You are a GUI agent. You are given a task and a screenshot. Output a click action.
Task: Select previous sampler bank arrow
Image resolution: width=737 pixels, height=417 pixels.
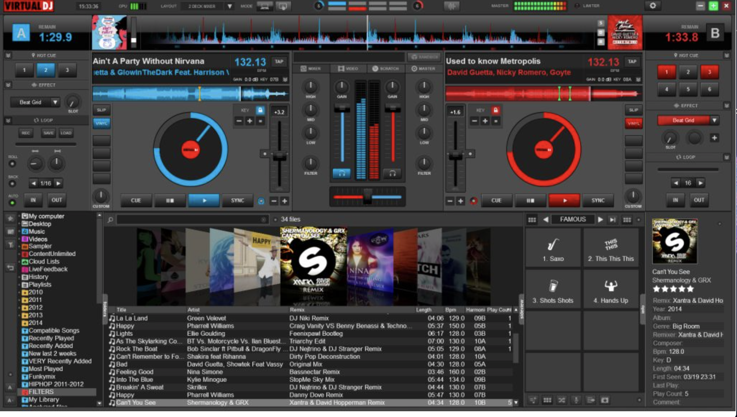(x=545, y=219)
